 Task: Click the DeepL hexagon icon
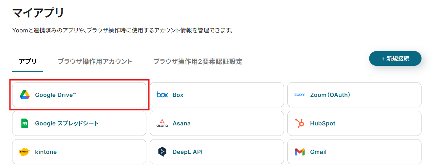tap(162, 152)
